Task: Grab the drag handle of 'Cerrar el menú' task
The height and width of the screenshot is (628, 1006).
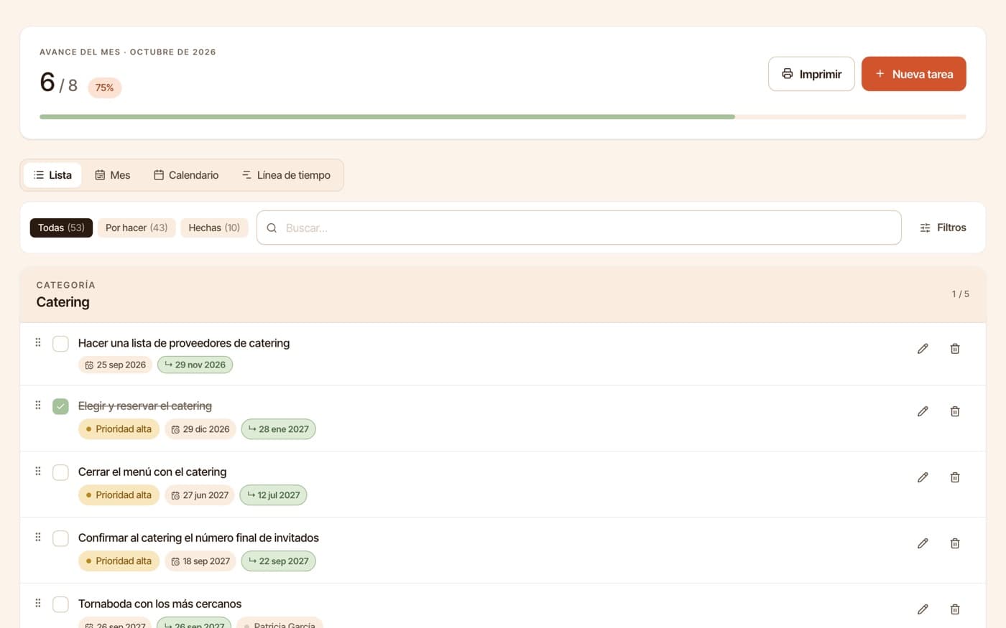Action: point(38,472)
